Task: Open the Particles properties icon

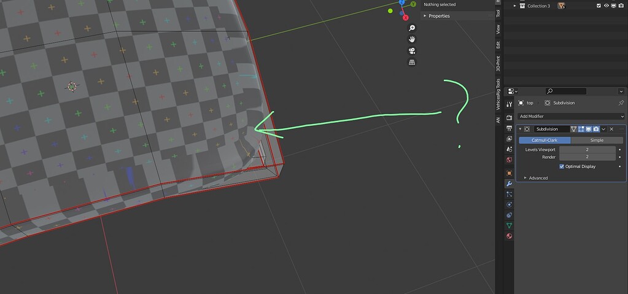Action: [x=509, y=195]
